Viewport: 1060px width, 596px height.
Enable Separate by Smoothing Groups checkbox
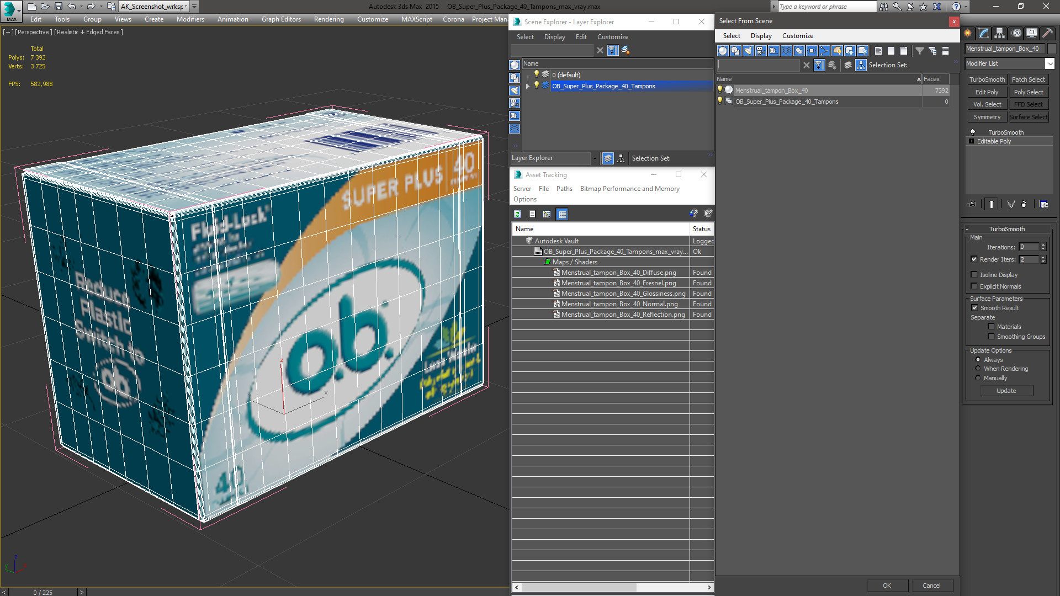pos(991,337)
